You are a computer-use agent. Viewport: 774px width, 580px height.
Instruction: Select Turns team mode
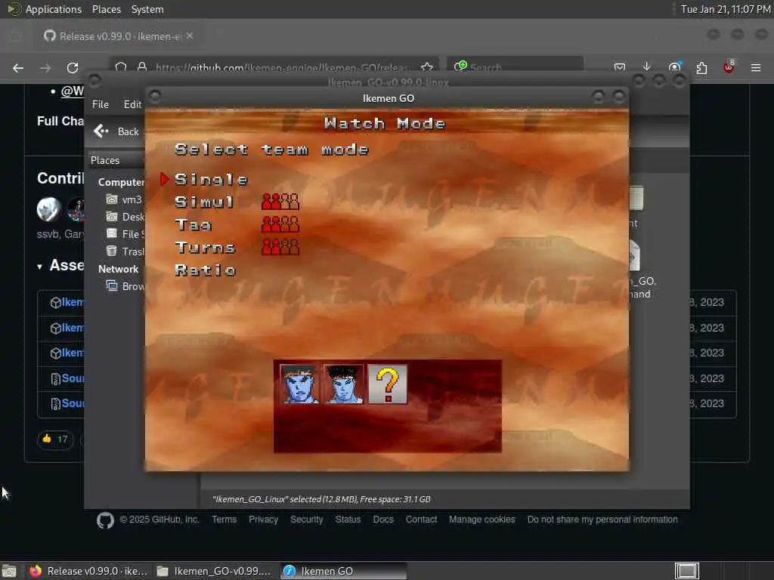click(205, 247)
